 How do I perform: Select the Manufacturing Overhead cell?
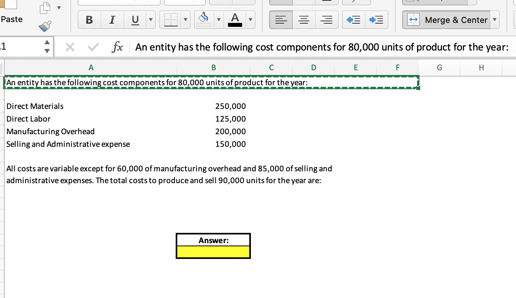pyautogui.click(x=91, y=131)
